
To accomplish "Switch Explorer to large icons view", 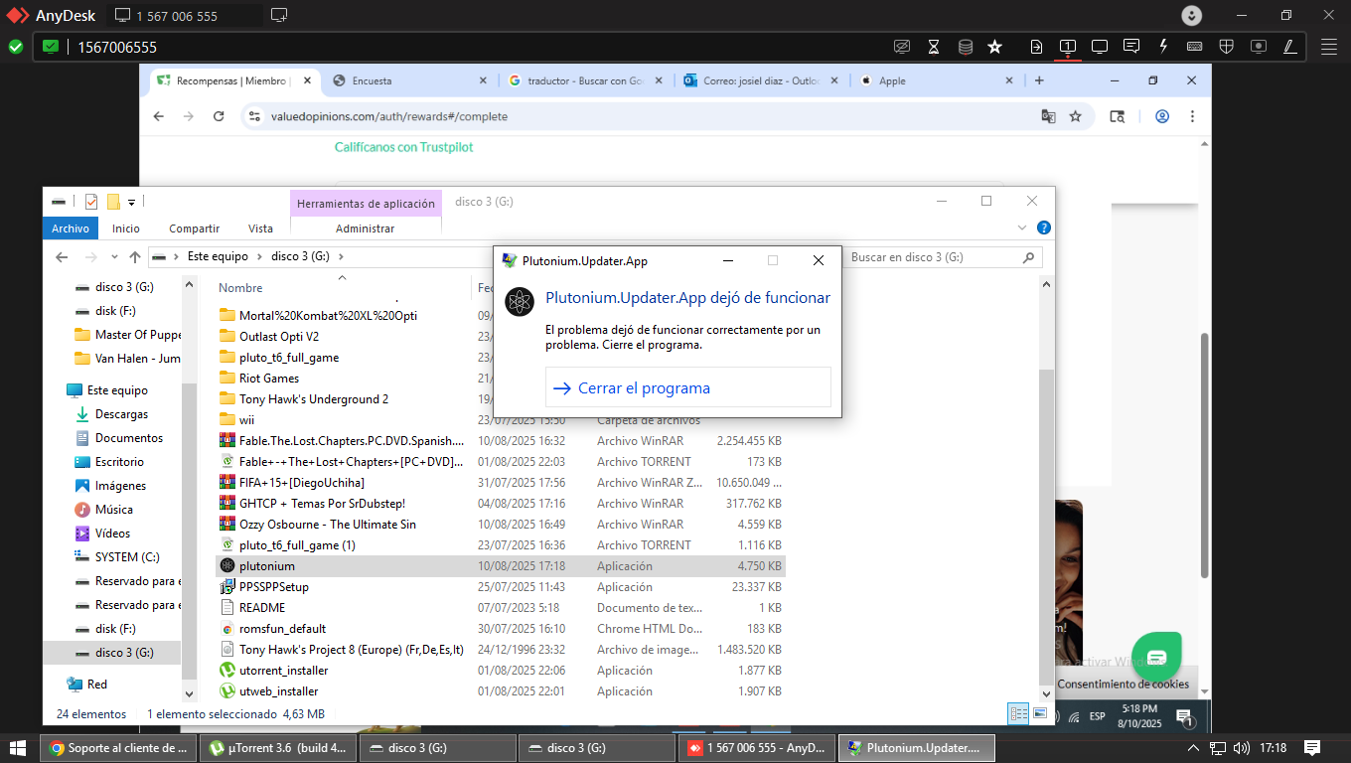I will pos(1040,713).
